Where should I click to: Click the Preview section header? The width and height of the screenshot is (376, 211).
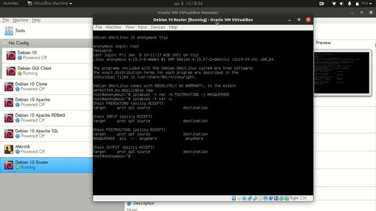click(323, 43)
